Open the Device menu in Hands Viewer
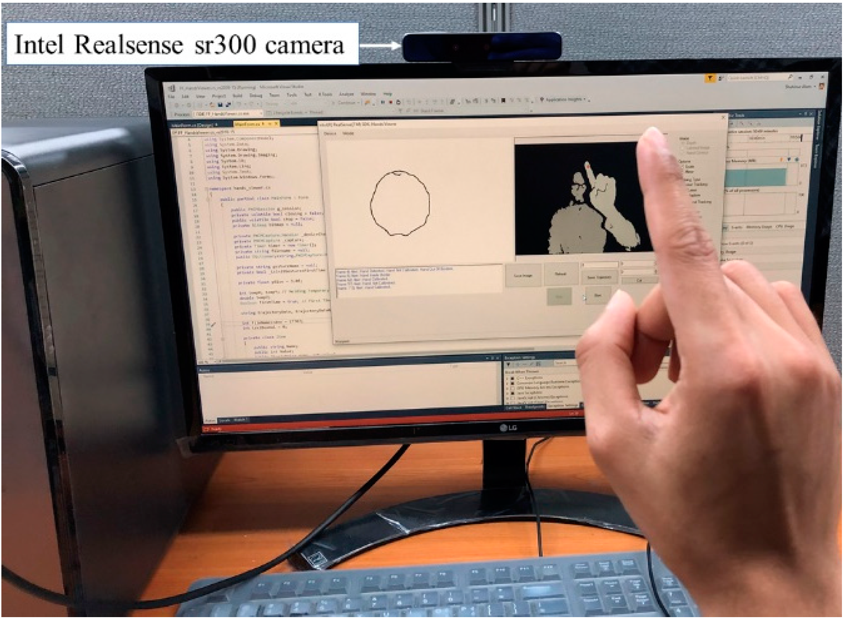 330,133
